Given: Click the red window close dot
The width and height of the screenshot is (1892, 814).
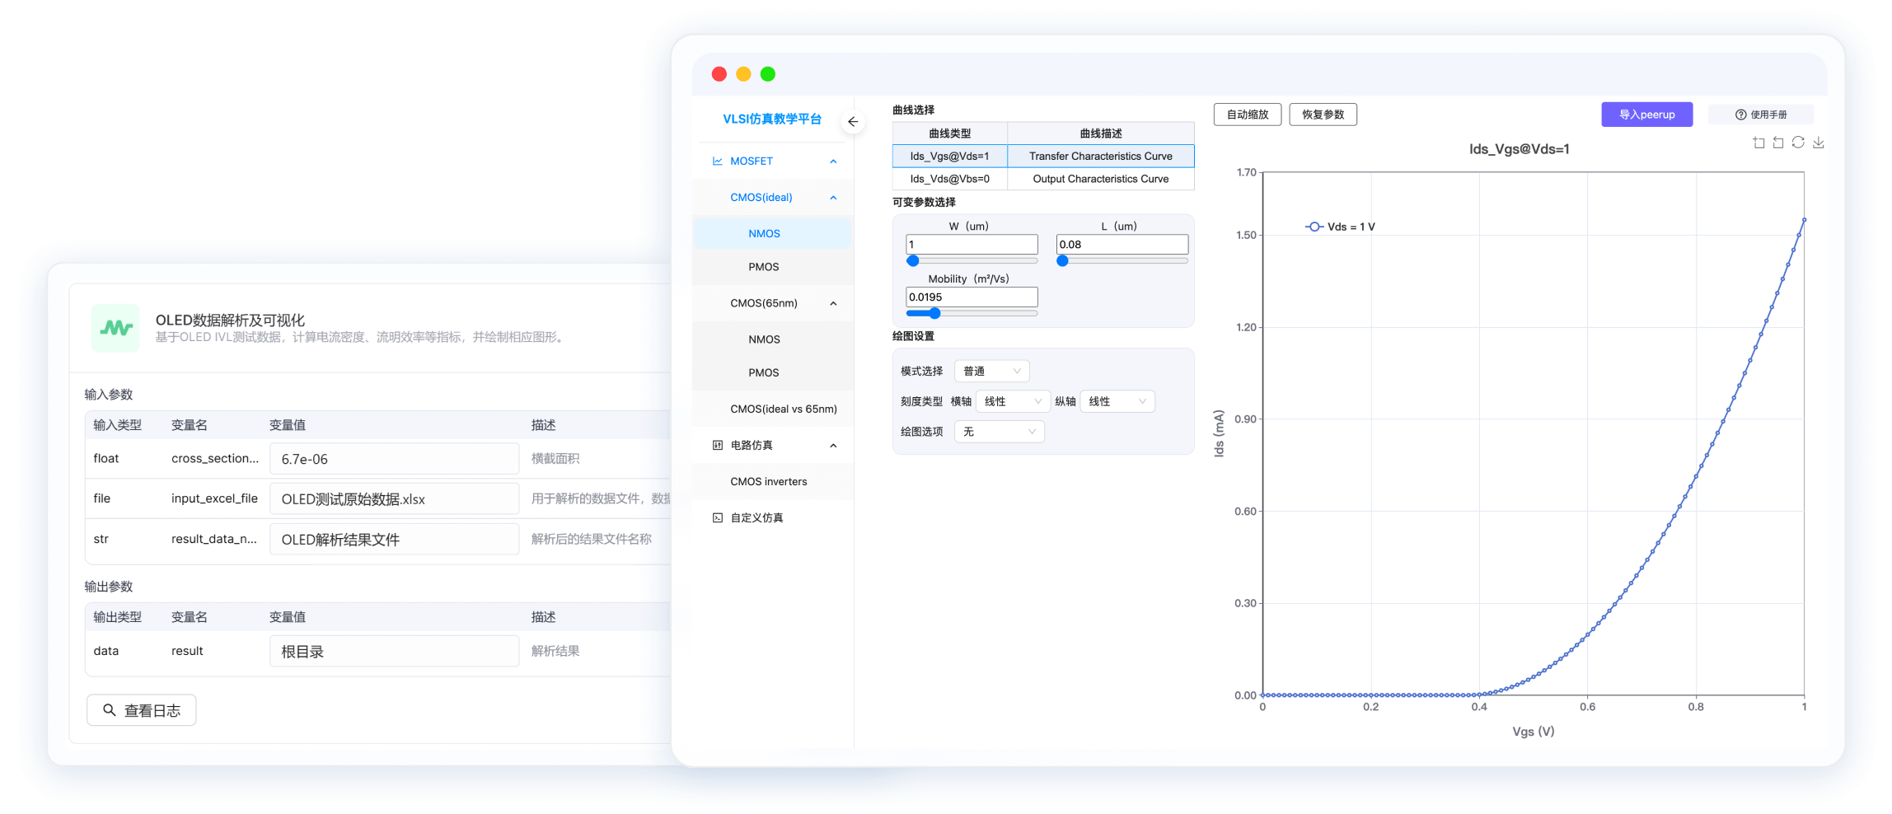Looking at the screenshot, I should 719,74.
